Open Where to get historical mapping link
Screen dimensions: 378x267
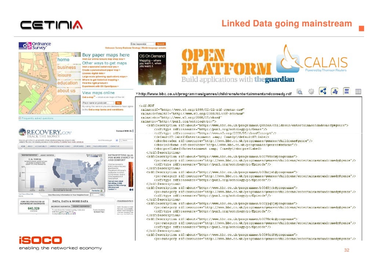tap(101, 80)
